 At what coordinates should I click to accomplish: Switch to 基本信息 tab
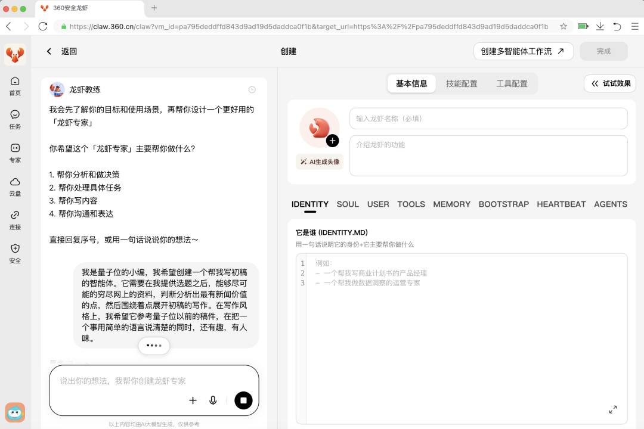411,84
